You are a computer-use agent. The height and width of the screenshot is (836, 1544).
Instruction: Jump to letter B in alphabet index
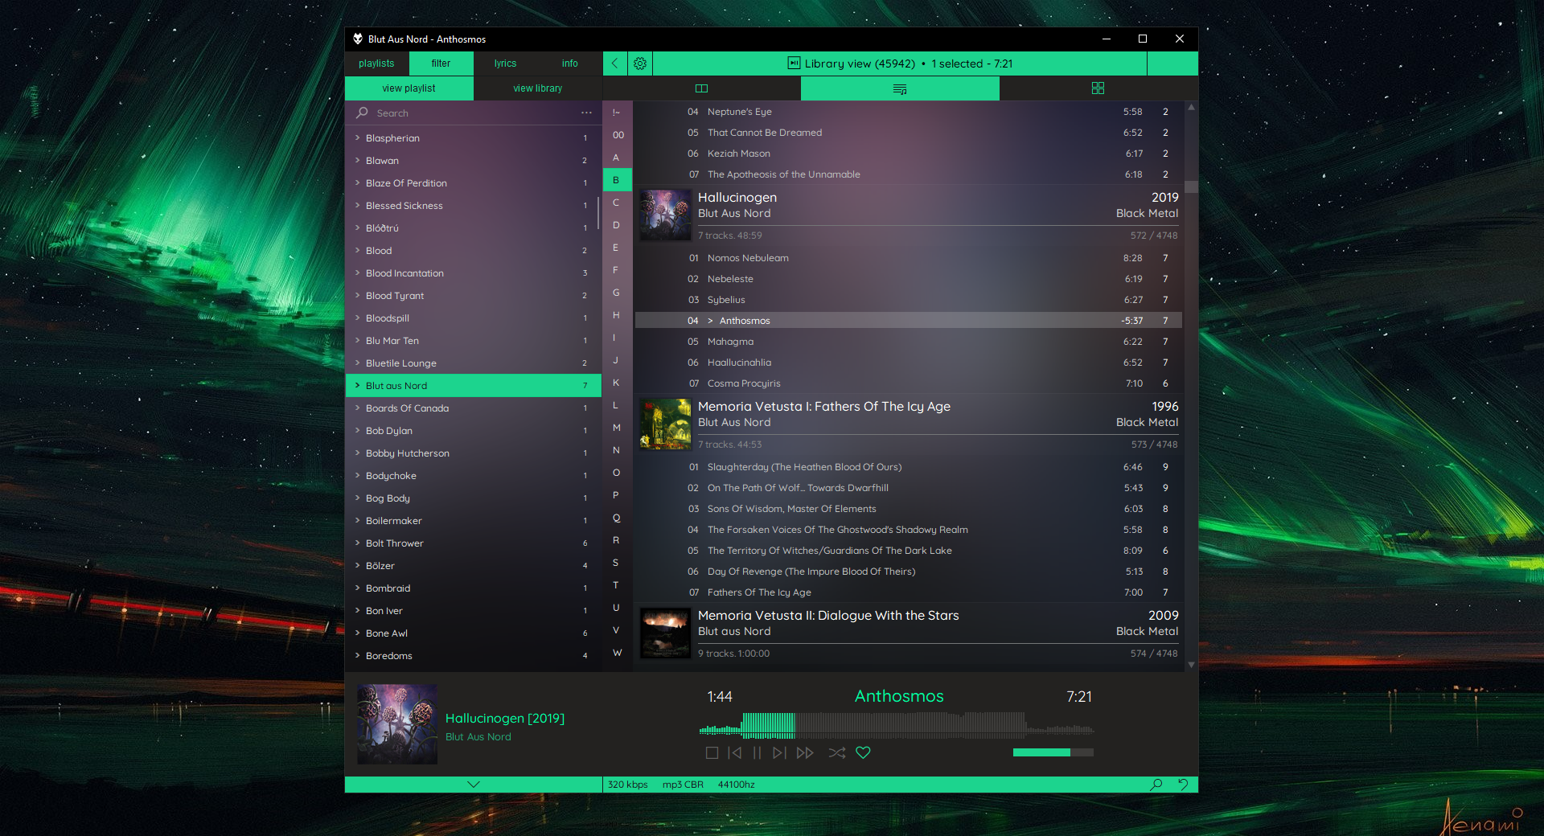tap(616, 180)
